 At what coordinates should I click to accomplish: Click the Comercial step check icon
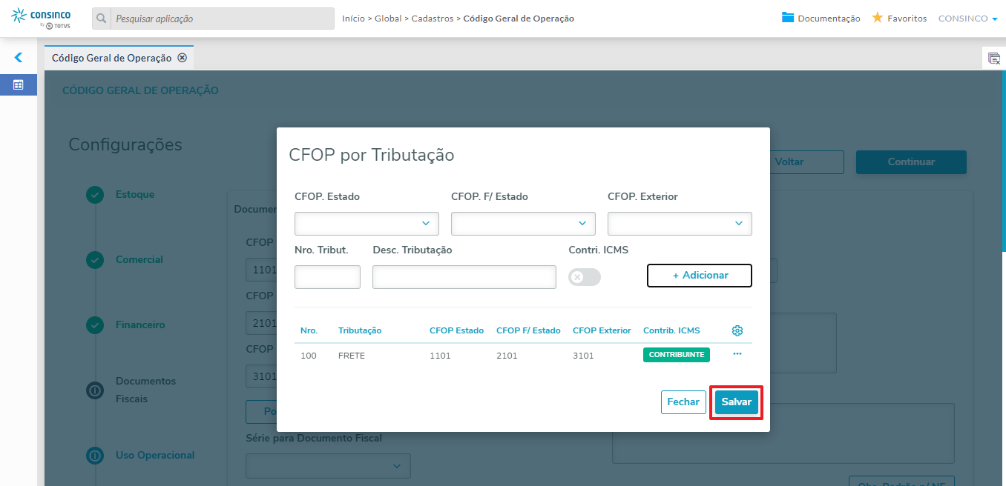95,260
